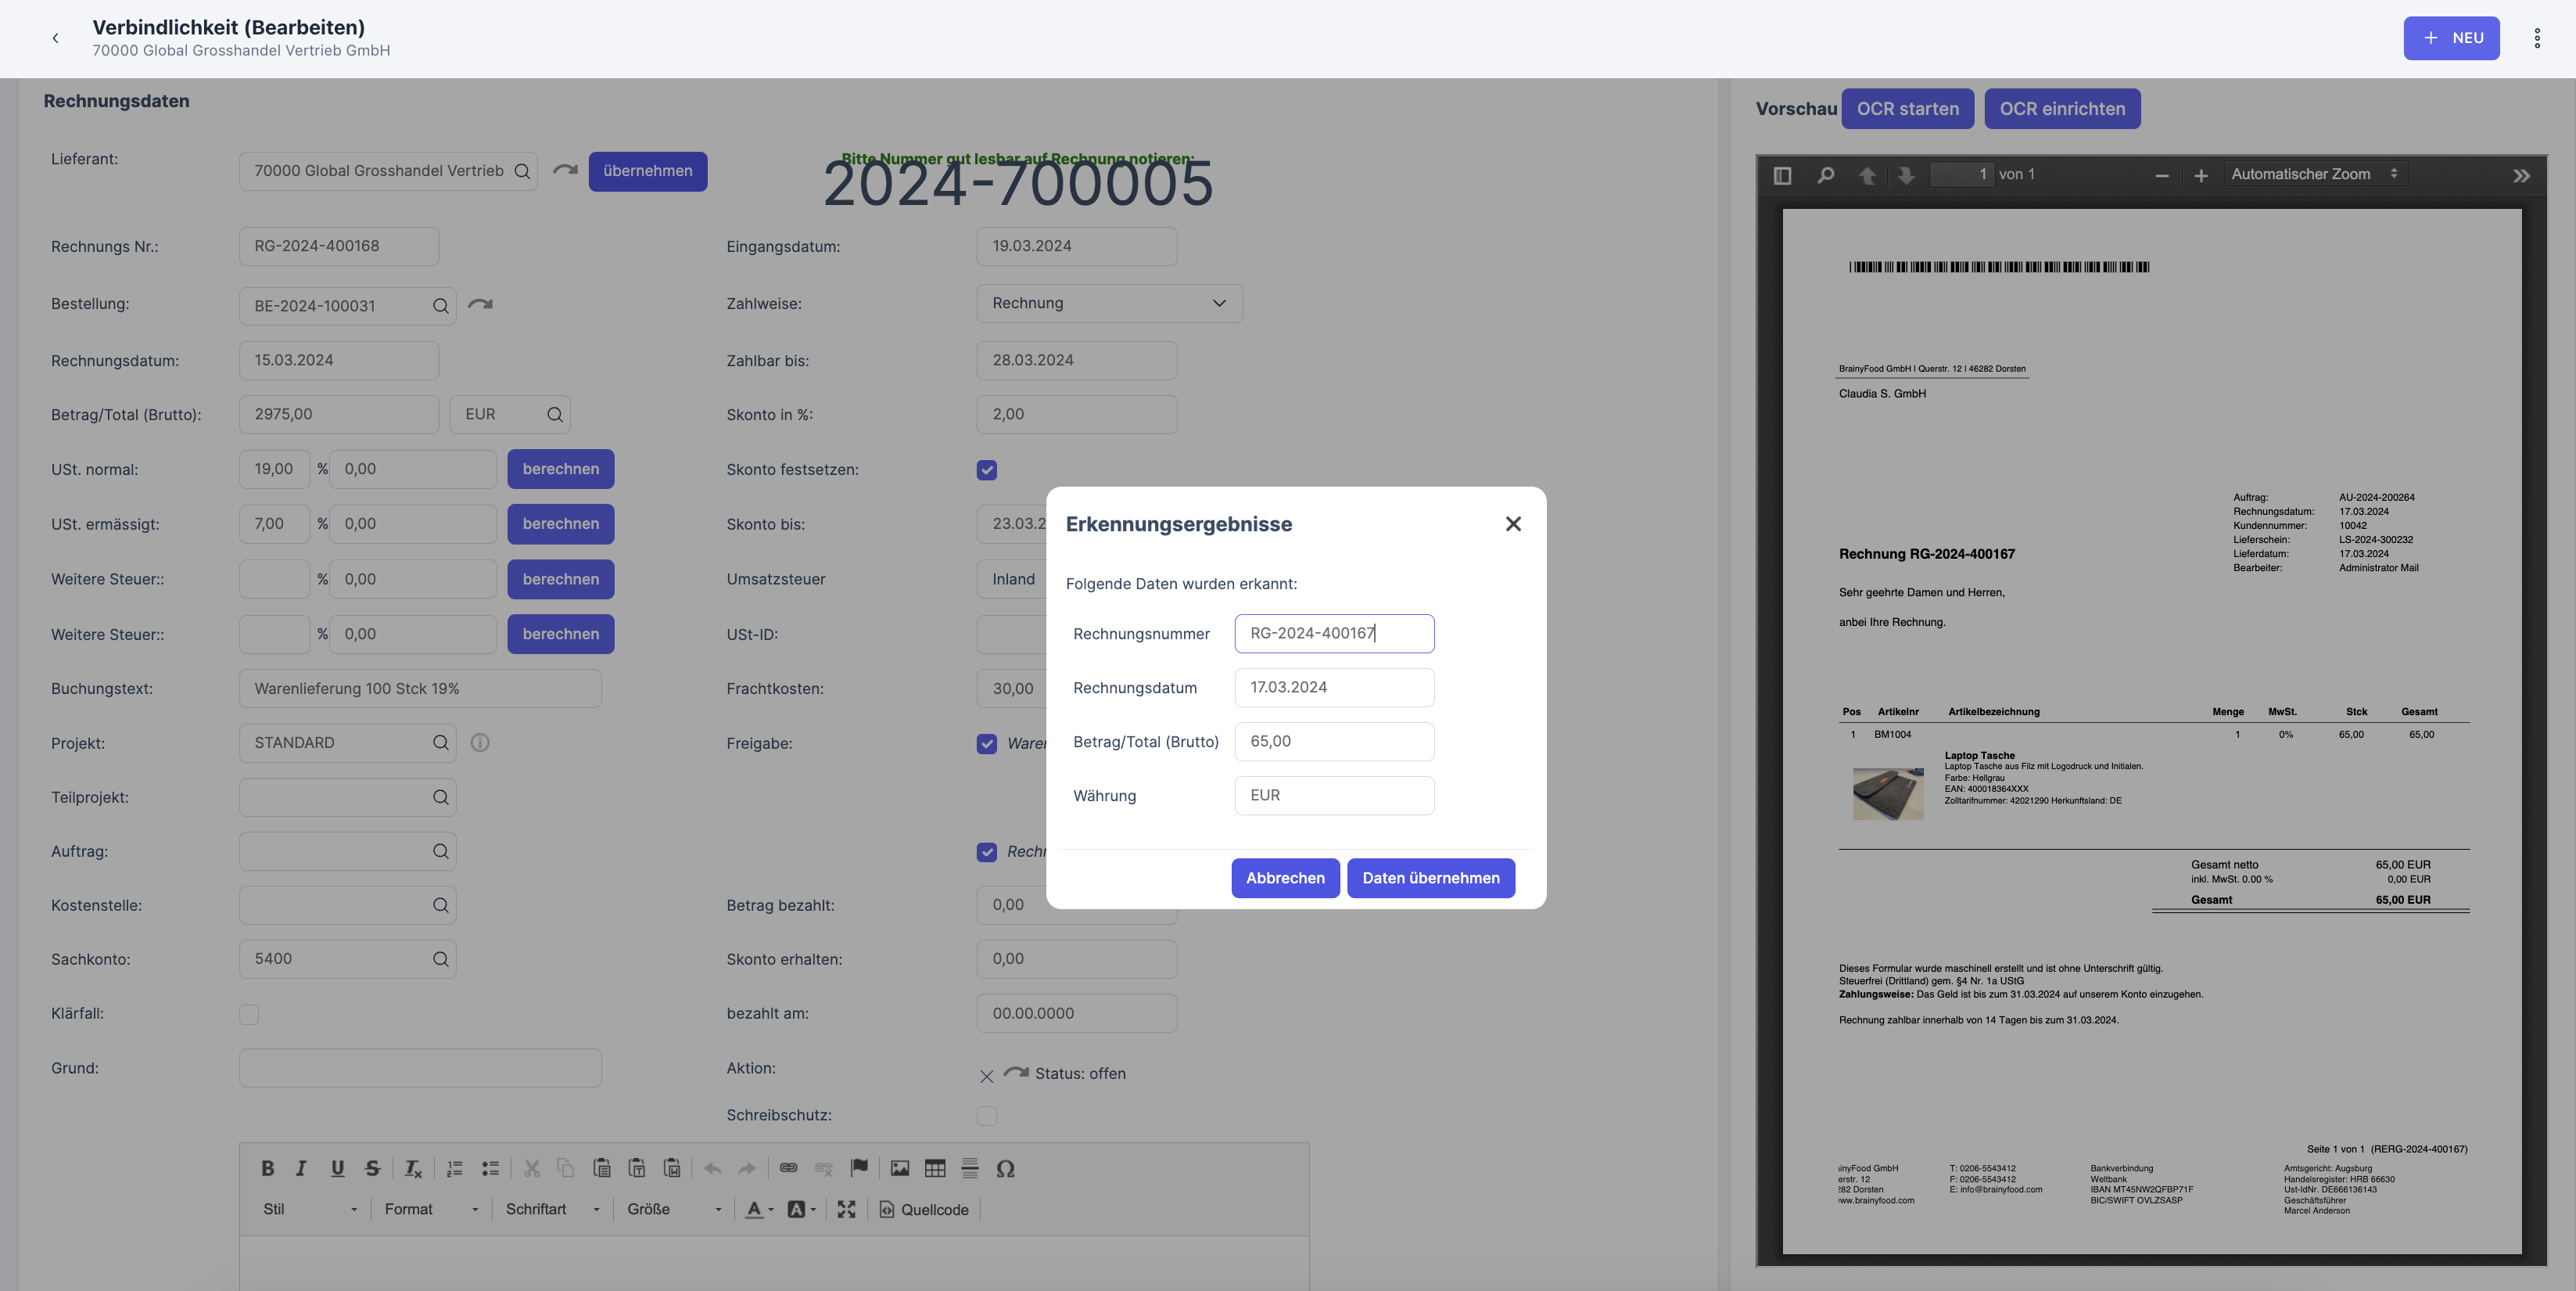Screen dimensions: 2576x1291
Task: Zoom in PDF preview with plus icon
Action: 2200,176
